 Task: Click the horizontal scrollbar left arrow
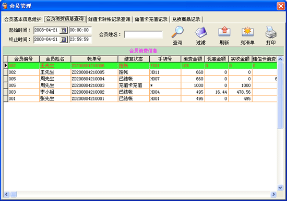pos(6,194)
